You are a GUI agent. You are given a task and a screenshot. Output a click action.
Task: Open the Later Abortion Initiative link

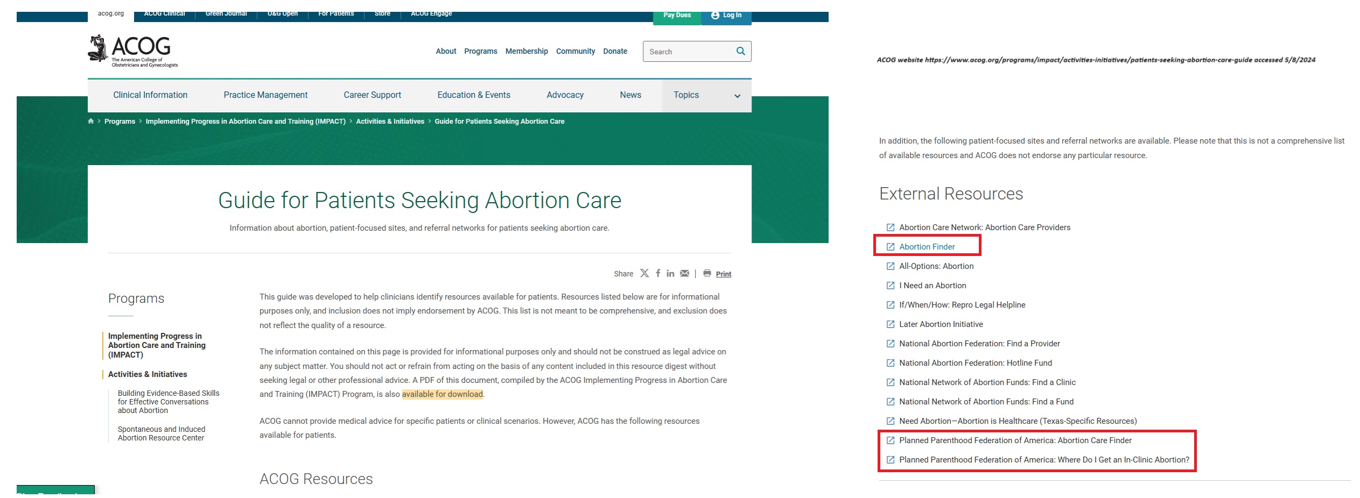point(941,324)
